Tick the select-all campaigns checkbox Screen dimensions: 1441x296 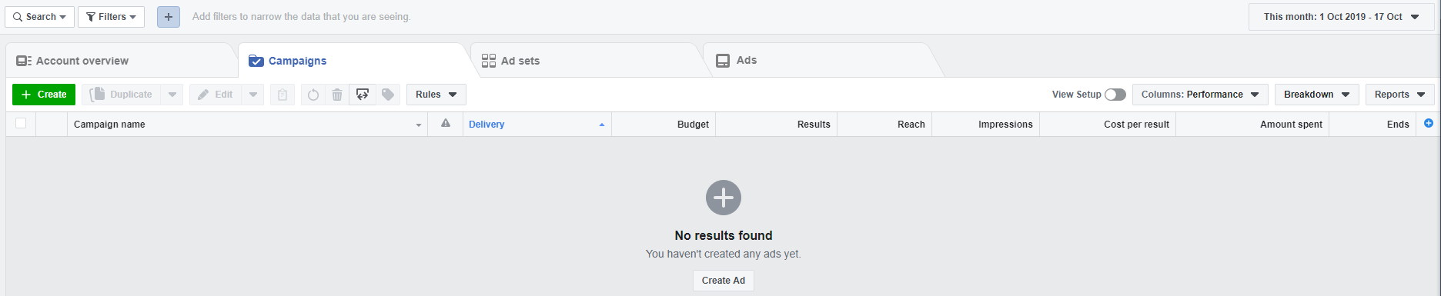tap(21, 123)
